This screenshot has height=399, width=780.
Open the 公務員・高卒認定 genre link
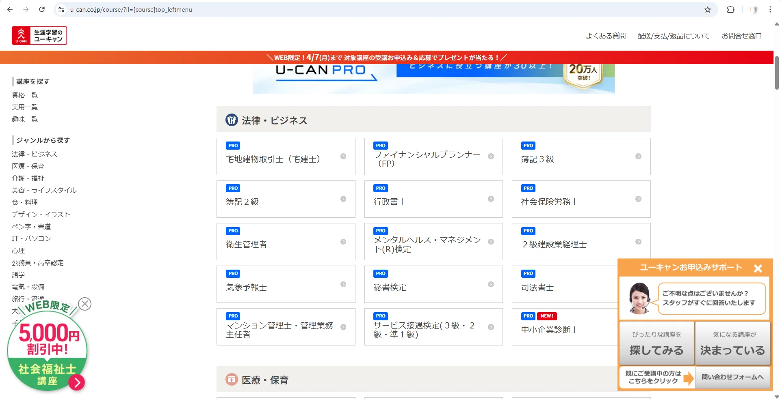(x=38, y=263)
